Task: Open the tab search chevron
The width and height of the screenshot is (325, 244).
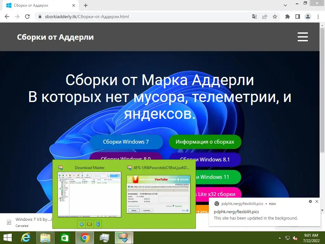Action: click(285, 5)
